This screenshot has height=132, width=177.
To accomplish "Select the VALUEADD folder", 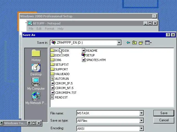I will tap(60, 74).
